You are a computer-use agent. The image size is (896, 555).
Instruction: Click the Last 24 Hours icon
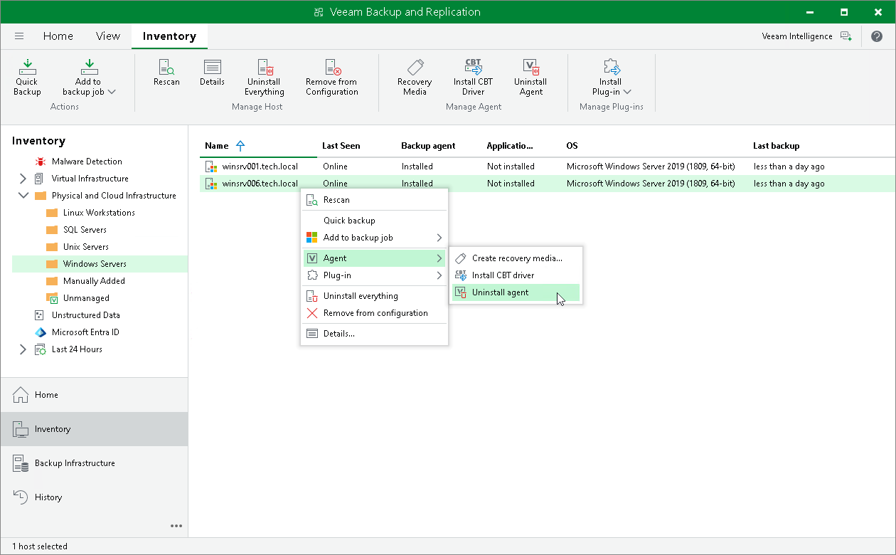click(x=40, y=349)
